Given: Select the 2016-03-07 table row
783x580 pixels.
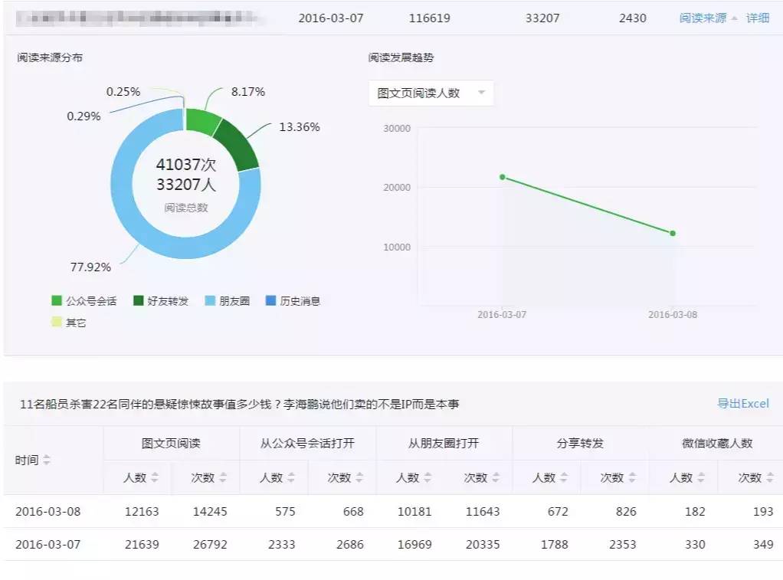Looking at the screenshot, I should point(393,544).
